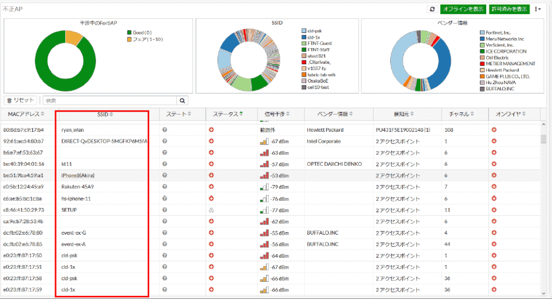The height and width of the screenshot is (299, 552).
Task: Click status icon in DIRECT-QvDESKTOP row
Action: coord(211,141)
